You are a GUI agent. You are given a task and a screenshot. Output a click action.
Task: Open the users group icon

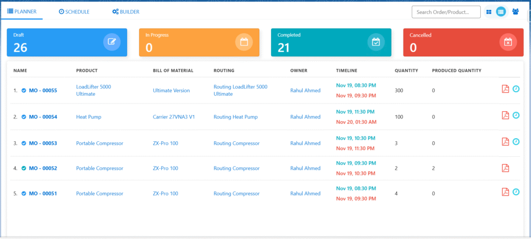515,11
